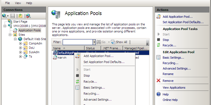Click the delete connection toolbar icon
Viewport: 211px width, 105px height.
[28, 16]
